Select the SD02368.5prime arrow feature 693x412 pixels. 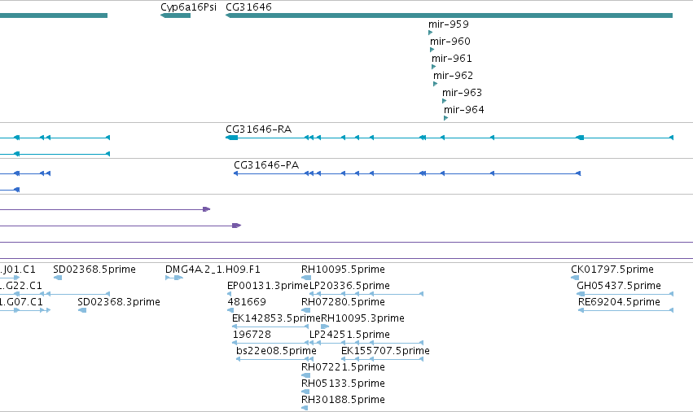58,278
